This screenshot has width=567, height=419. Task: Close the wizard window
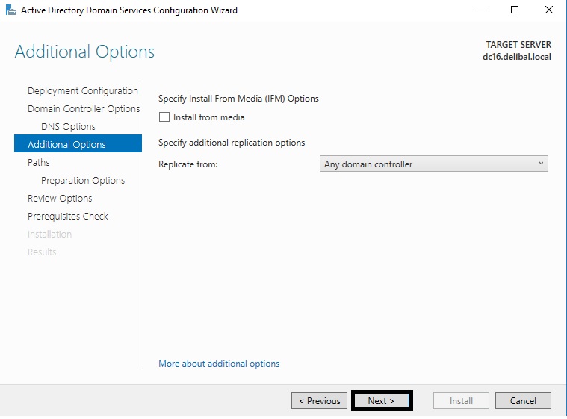point(549,10)
